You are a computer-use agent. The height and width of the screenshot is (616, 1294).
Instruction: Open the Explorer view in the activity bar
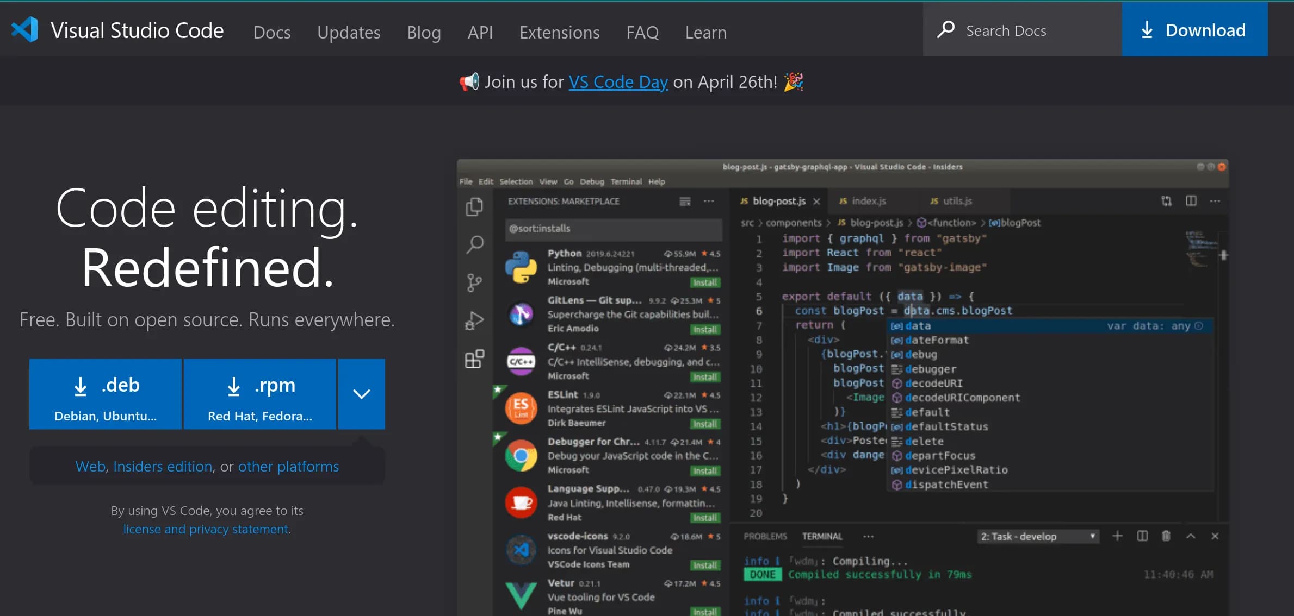tap(474, 207)
